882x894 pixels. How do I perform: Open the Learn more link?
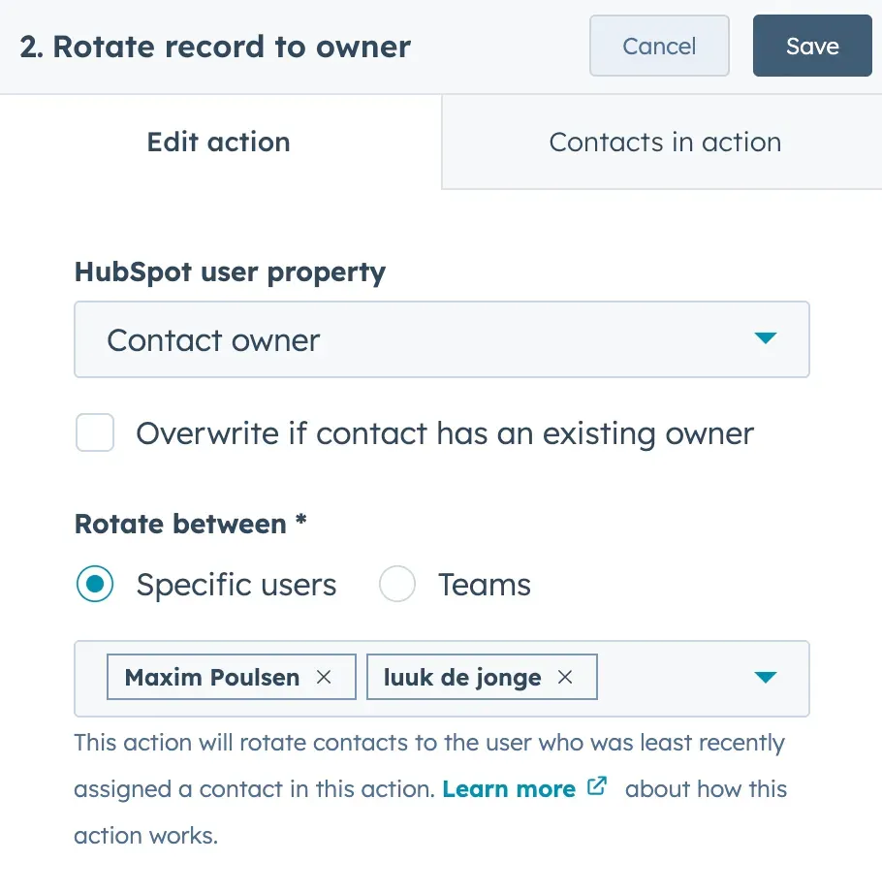pos(508,788)
